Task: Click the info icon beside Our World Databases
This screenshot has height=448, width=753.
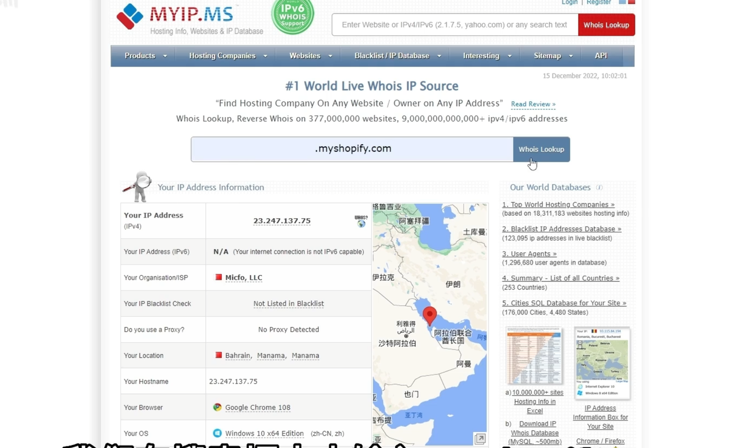Action: point(599,188)
